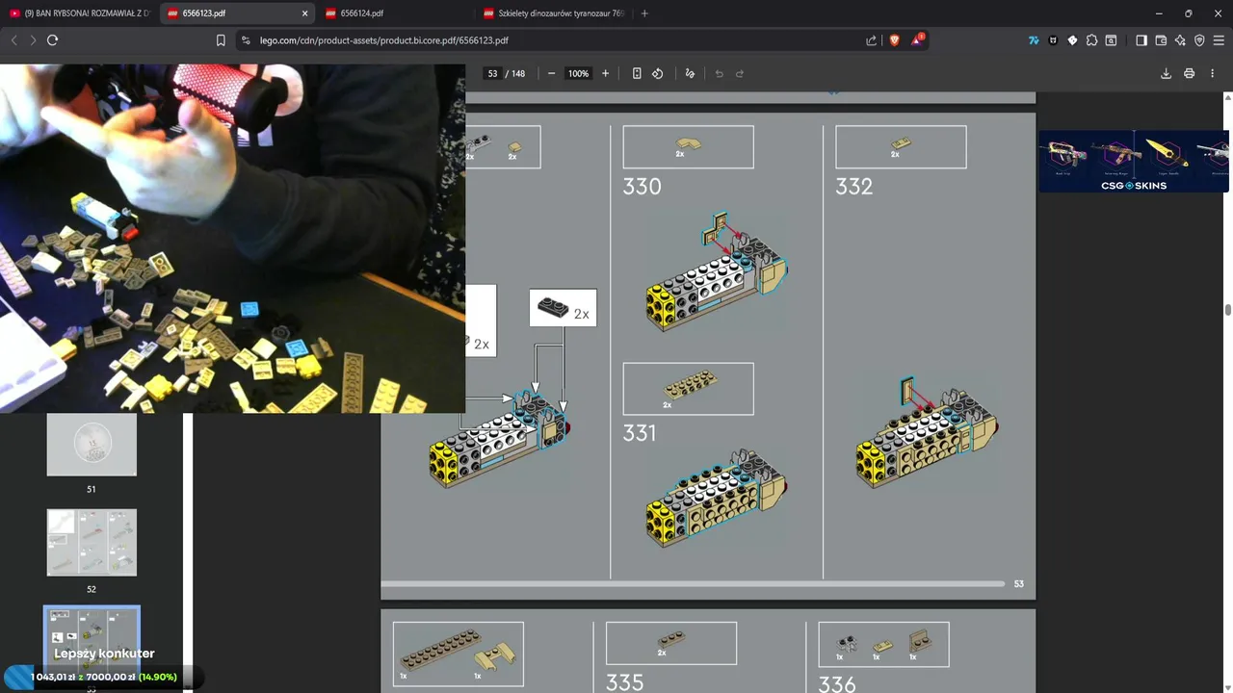
Task: Click the share page icon
Action: pyautogui.click(x=872, y=40)
